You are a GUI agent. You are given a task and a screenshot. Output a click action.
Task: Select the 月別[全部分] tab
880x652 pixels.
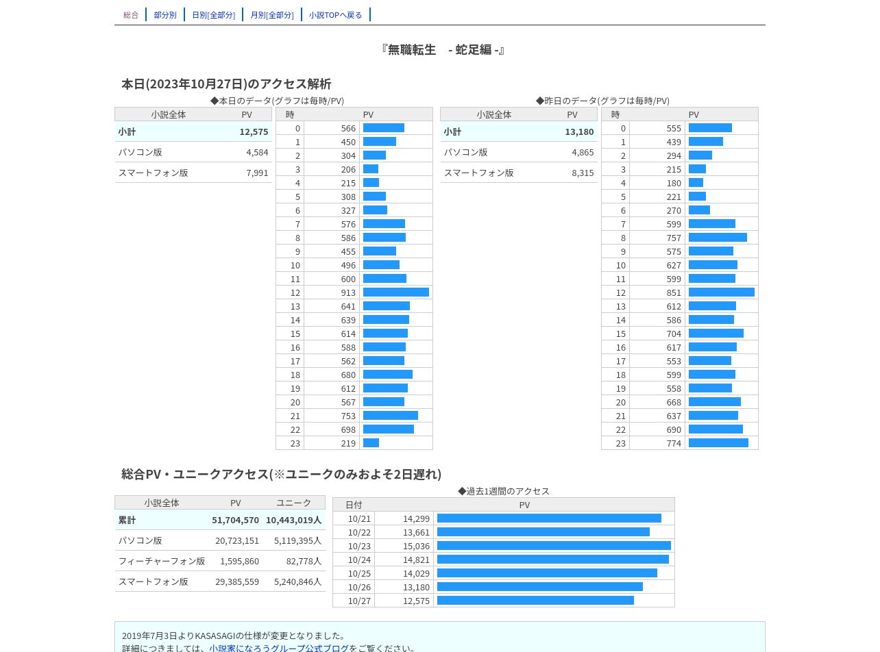point(272,14)
